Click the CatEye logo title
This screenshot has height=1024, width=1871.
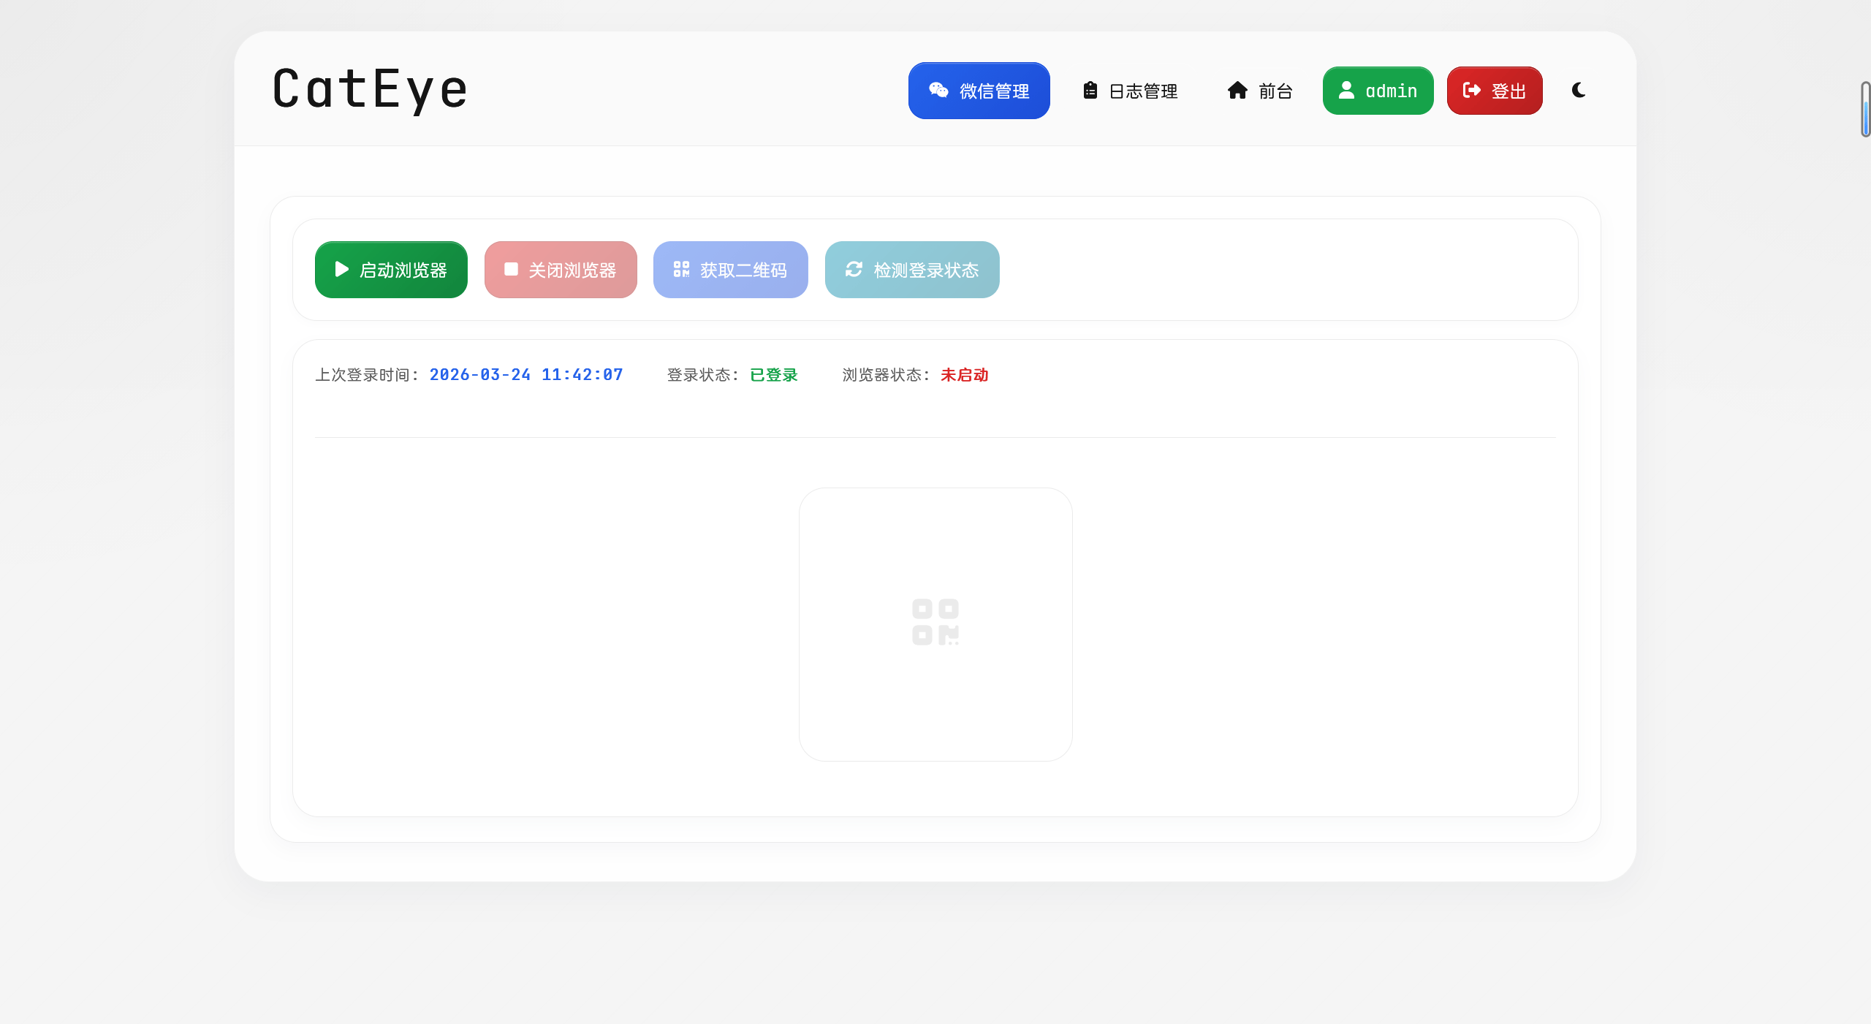(370, 89)
